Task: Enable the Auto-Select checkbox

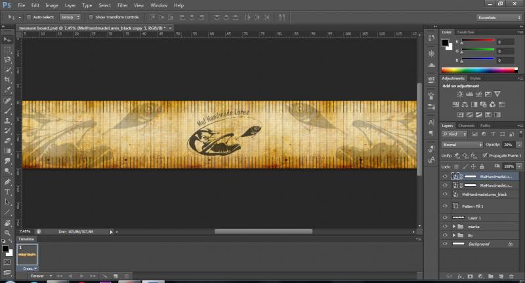Action: point(30,16)
